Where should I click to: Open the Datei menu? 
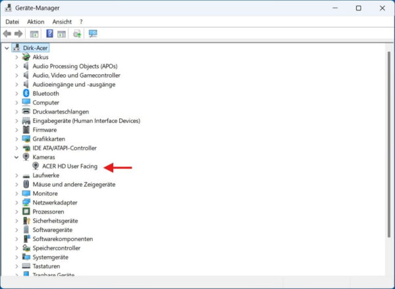click(12, 22)
